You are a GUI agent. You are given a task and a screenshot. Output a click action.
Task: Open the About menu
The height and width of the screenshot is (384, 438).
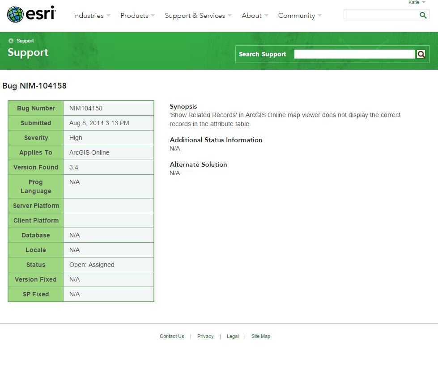pyautogui.click(x=251, y=16)
